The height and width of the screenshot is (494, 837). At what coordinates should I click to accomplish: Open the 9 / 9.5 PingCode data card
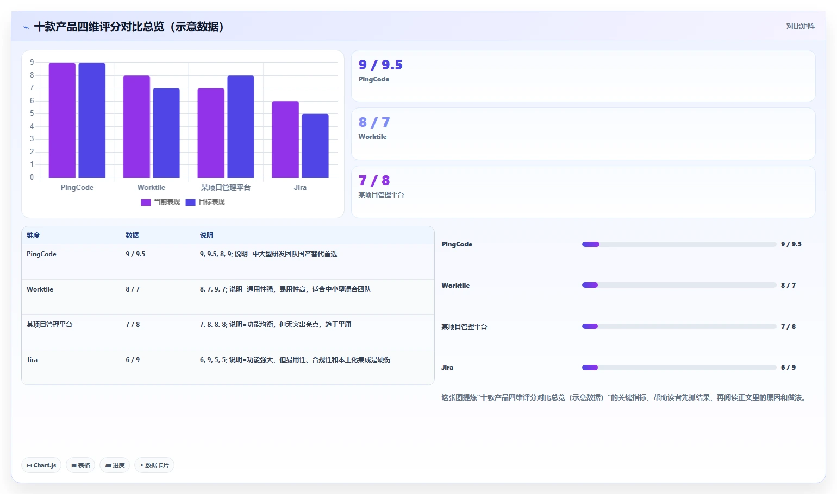click(x=583, y=76)
